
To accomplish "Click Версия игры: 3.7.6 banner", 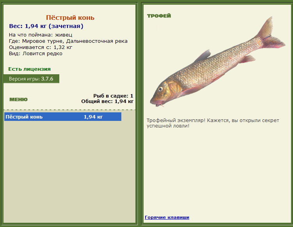I will [31, 79].
